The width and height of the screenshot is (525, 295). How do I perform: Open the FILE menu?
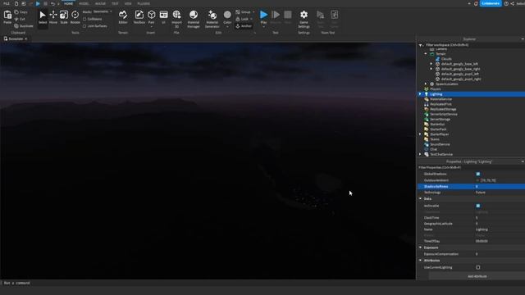pyautogui.click(x=7, y=3)
